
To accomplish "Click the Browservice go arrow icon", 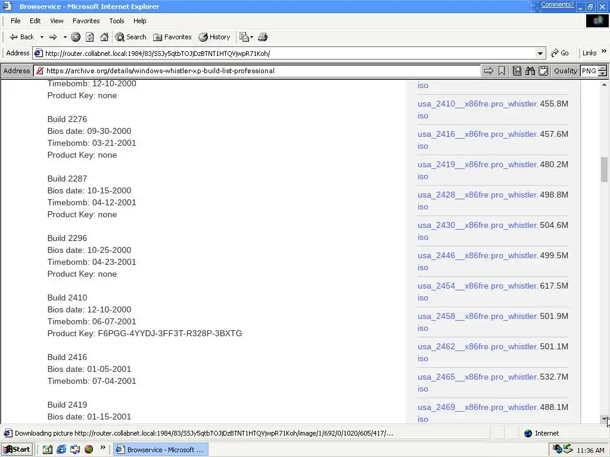I will 488,71.
